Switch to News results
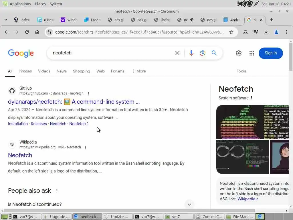The image size is (293, 220). tap(62, 71)
